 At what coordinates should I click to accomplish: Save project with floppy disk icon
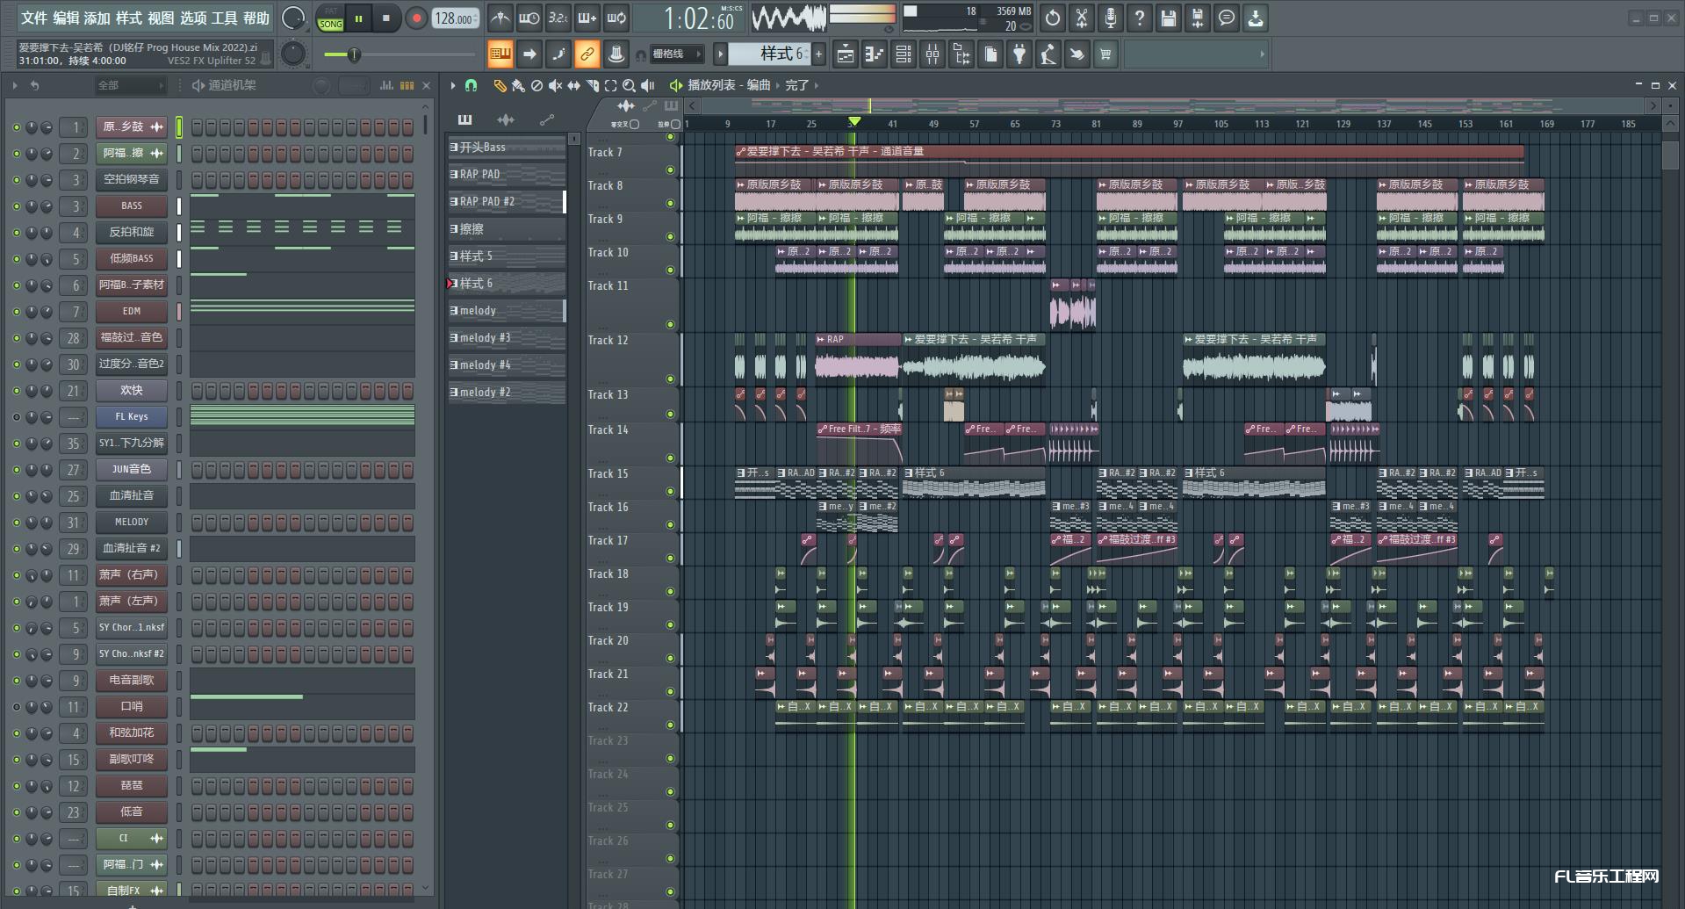[1169, 18]
